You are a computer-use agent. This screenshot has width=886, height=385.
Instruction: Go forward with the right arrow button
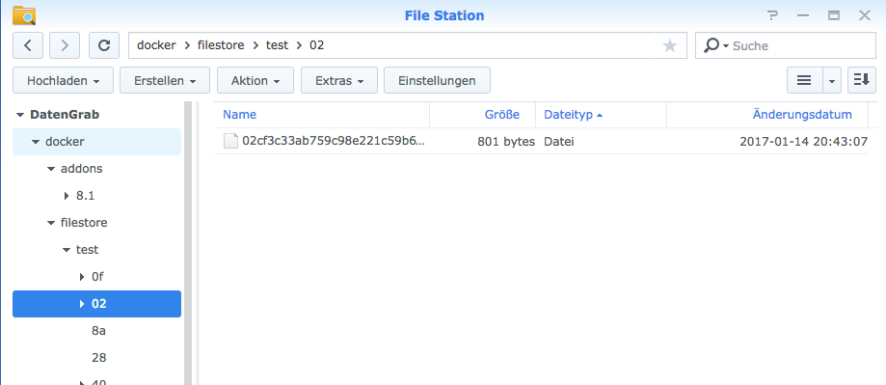(65, 45)
